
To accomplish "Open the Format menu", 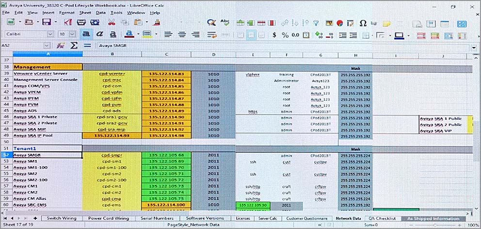I will [66, 13].
